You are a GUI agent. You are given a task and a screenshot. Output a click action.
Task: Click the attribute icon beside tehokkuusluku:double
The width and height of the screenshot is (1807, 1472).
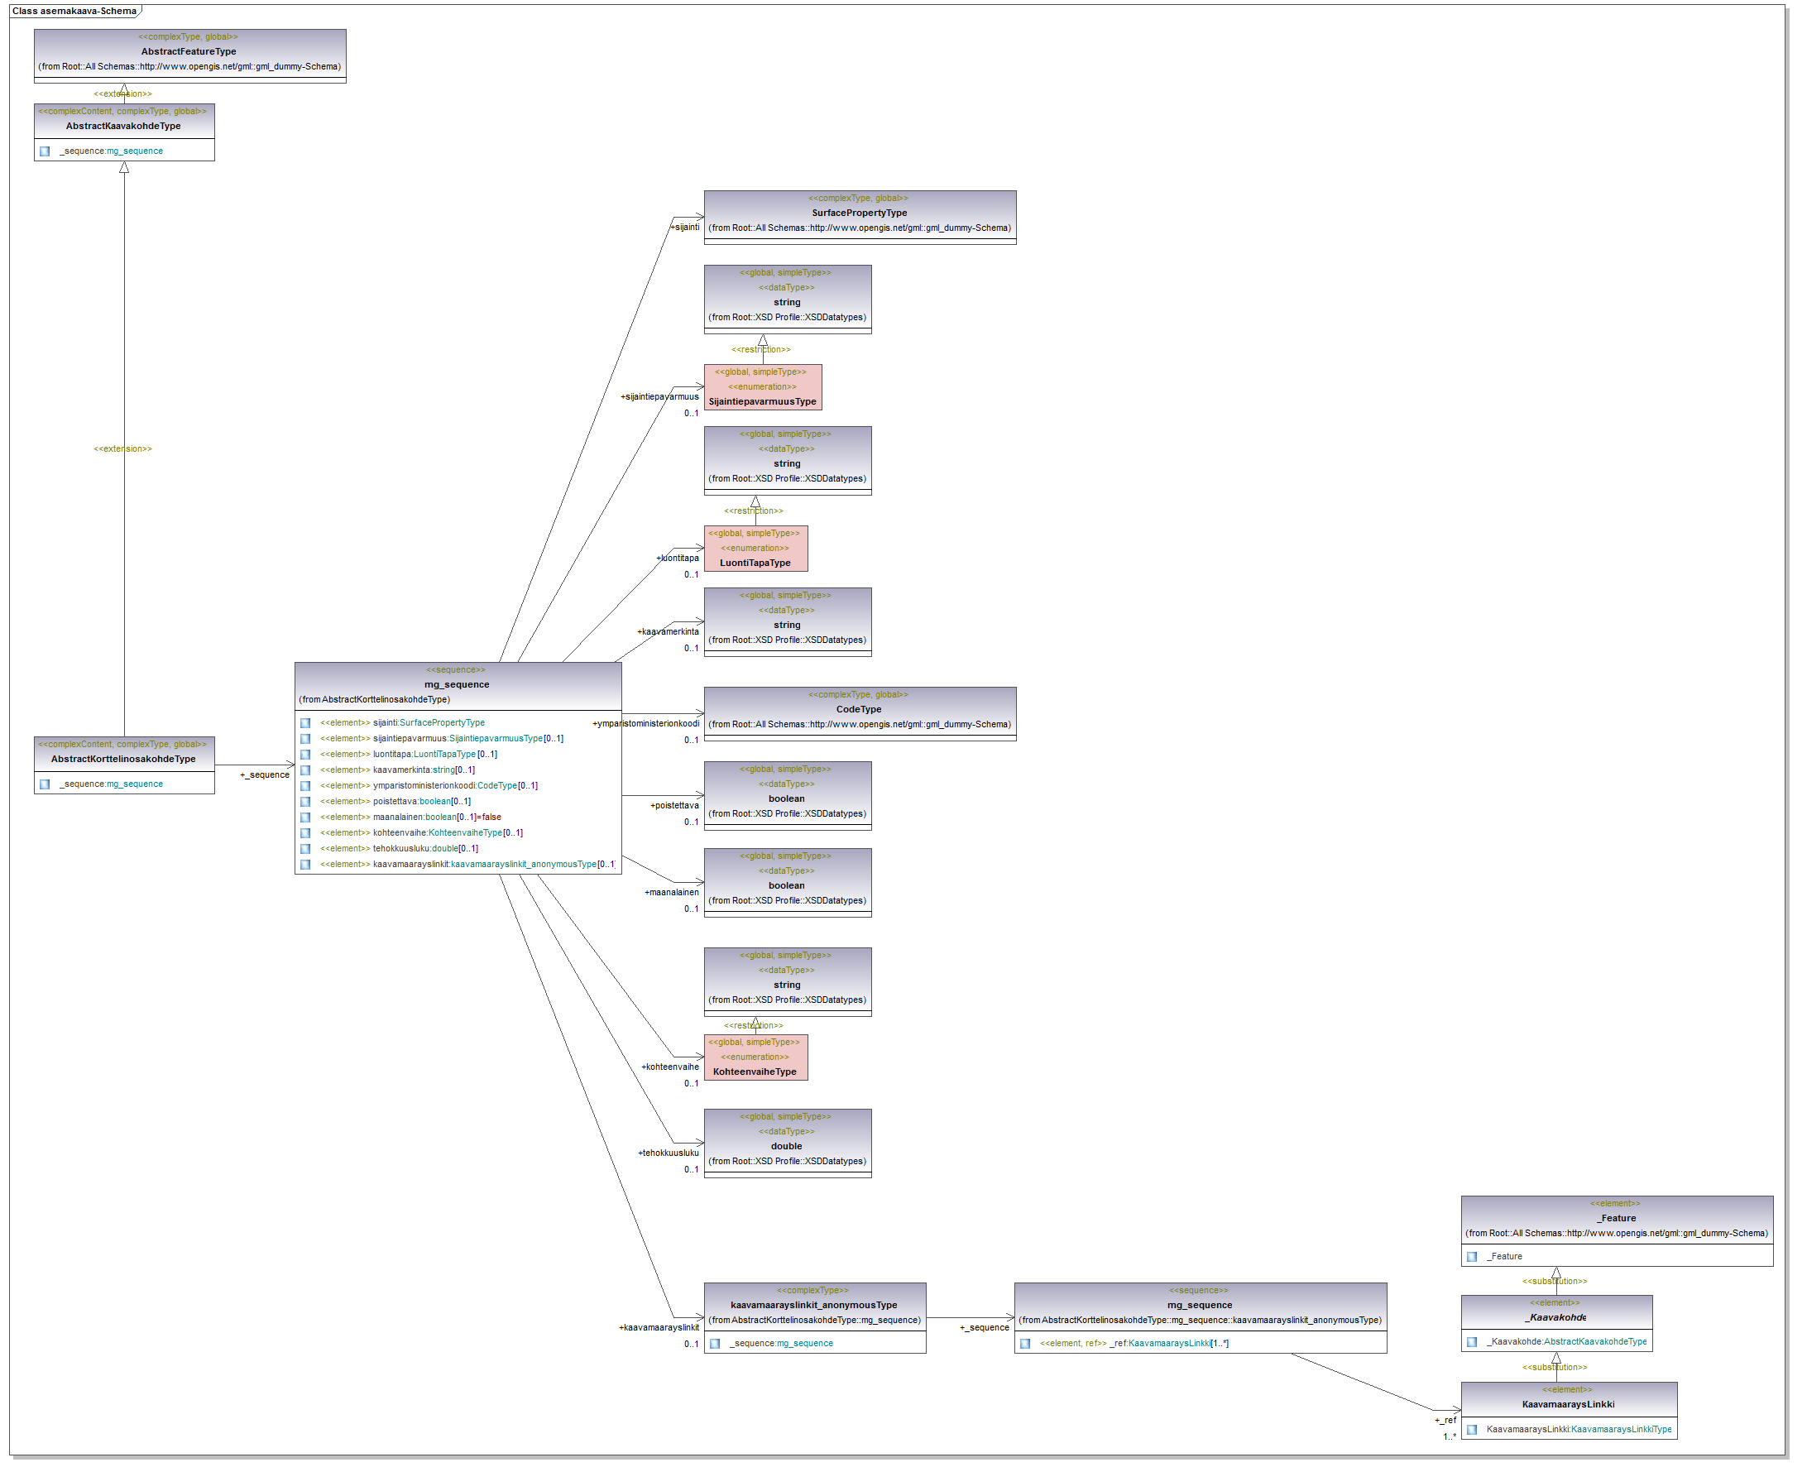point(305,849)
